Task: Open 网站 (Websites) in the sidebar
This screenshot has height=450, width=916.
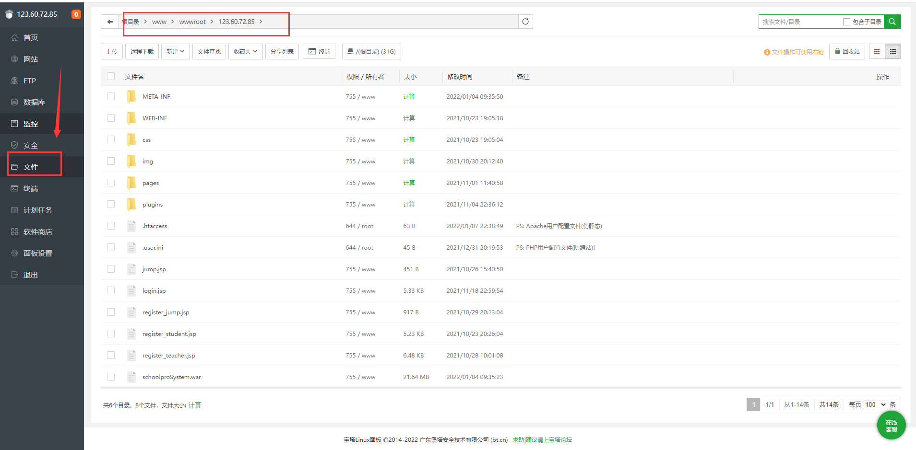Action: click(42, 59)
